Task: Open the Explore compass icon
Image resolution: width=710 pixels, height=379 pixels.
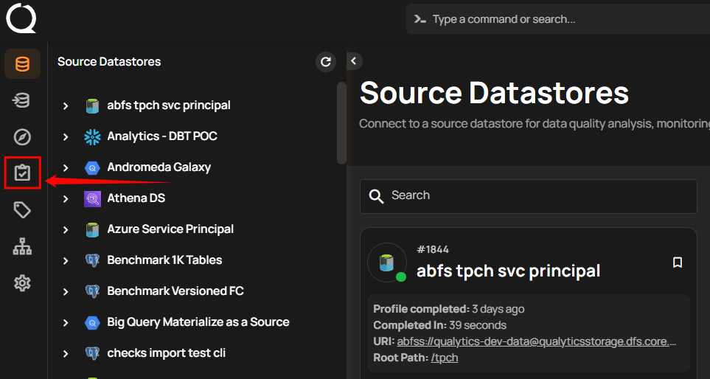Action: (x=22, y=137)
